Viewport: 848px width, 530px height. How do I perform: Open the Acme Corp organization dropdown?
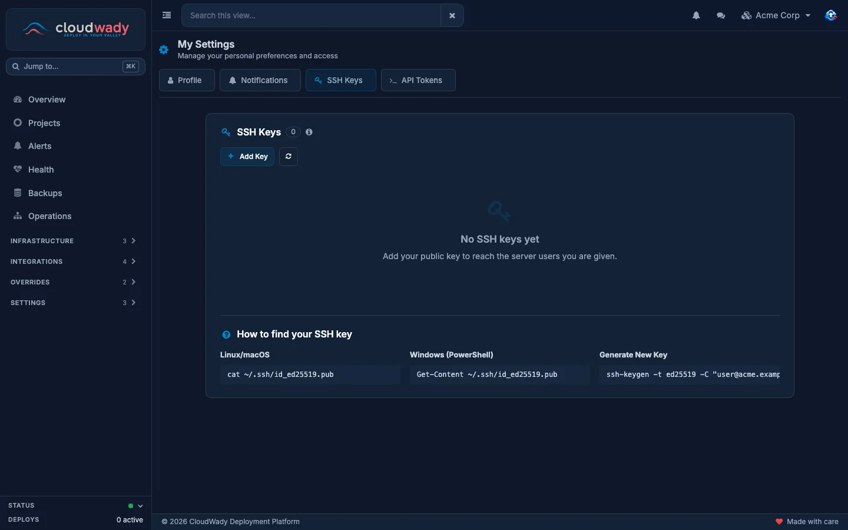(776, 15)
